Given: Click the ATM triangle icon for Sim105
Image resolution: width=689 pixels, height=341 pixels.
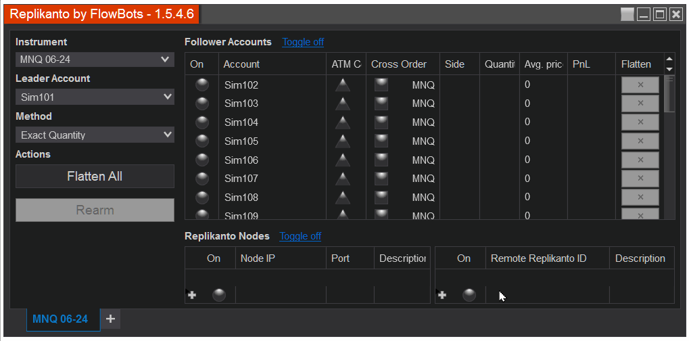Looking at the screenshot, I should [x=342, y=141].
